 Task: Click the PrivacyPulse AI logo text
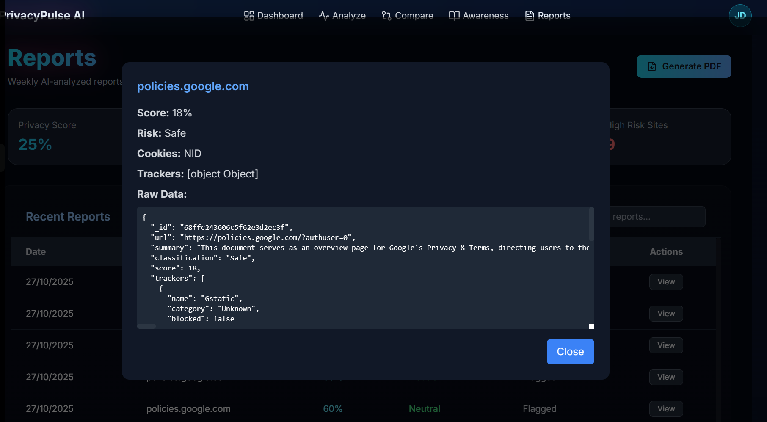(x=43, y=16)
